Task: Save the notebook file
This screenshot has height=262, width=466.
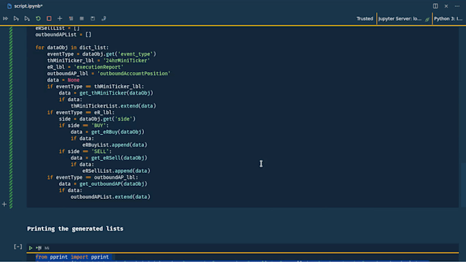Action: [x=93, y=19]
